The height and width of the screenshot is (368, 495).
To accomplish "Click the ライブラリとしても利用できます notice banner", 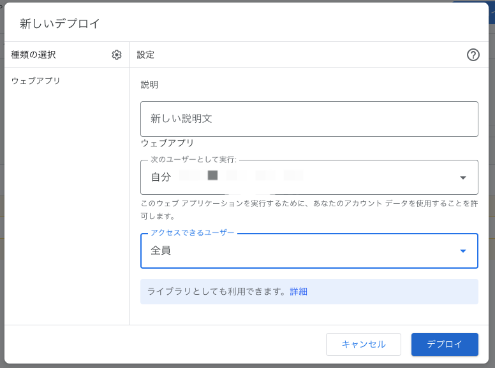I will click(x=217, y=292).
